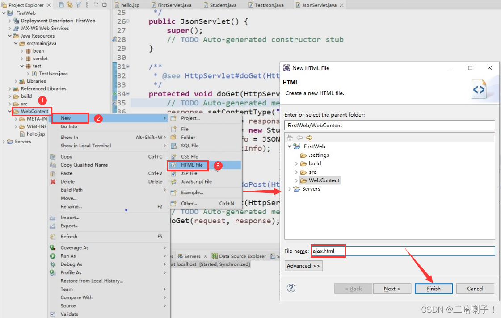Click the Refresh icon in context menu

pos(53,237)
